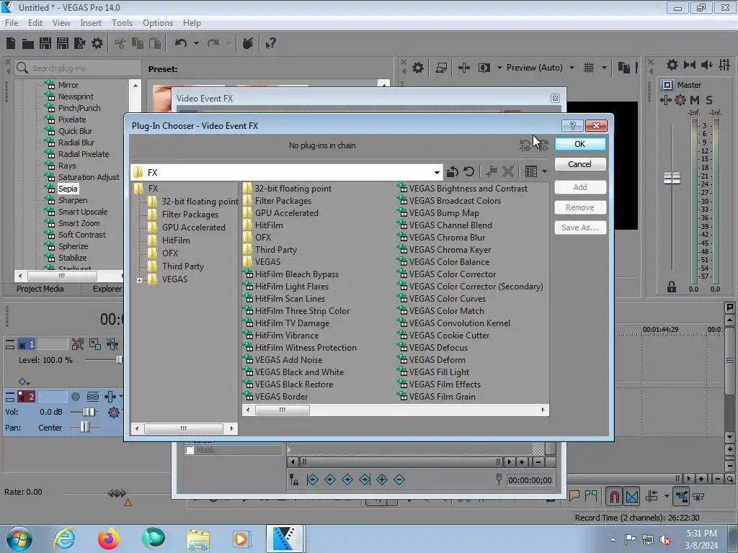
Task: Click OK in Plug-In Chooser
Action: (x=580, y=144)
